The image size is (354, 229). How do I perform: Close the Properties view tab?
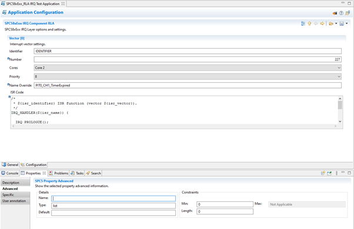[44, 173]
